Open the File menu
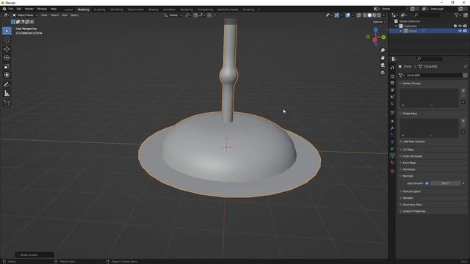 tap(11, 9)
